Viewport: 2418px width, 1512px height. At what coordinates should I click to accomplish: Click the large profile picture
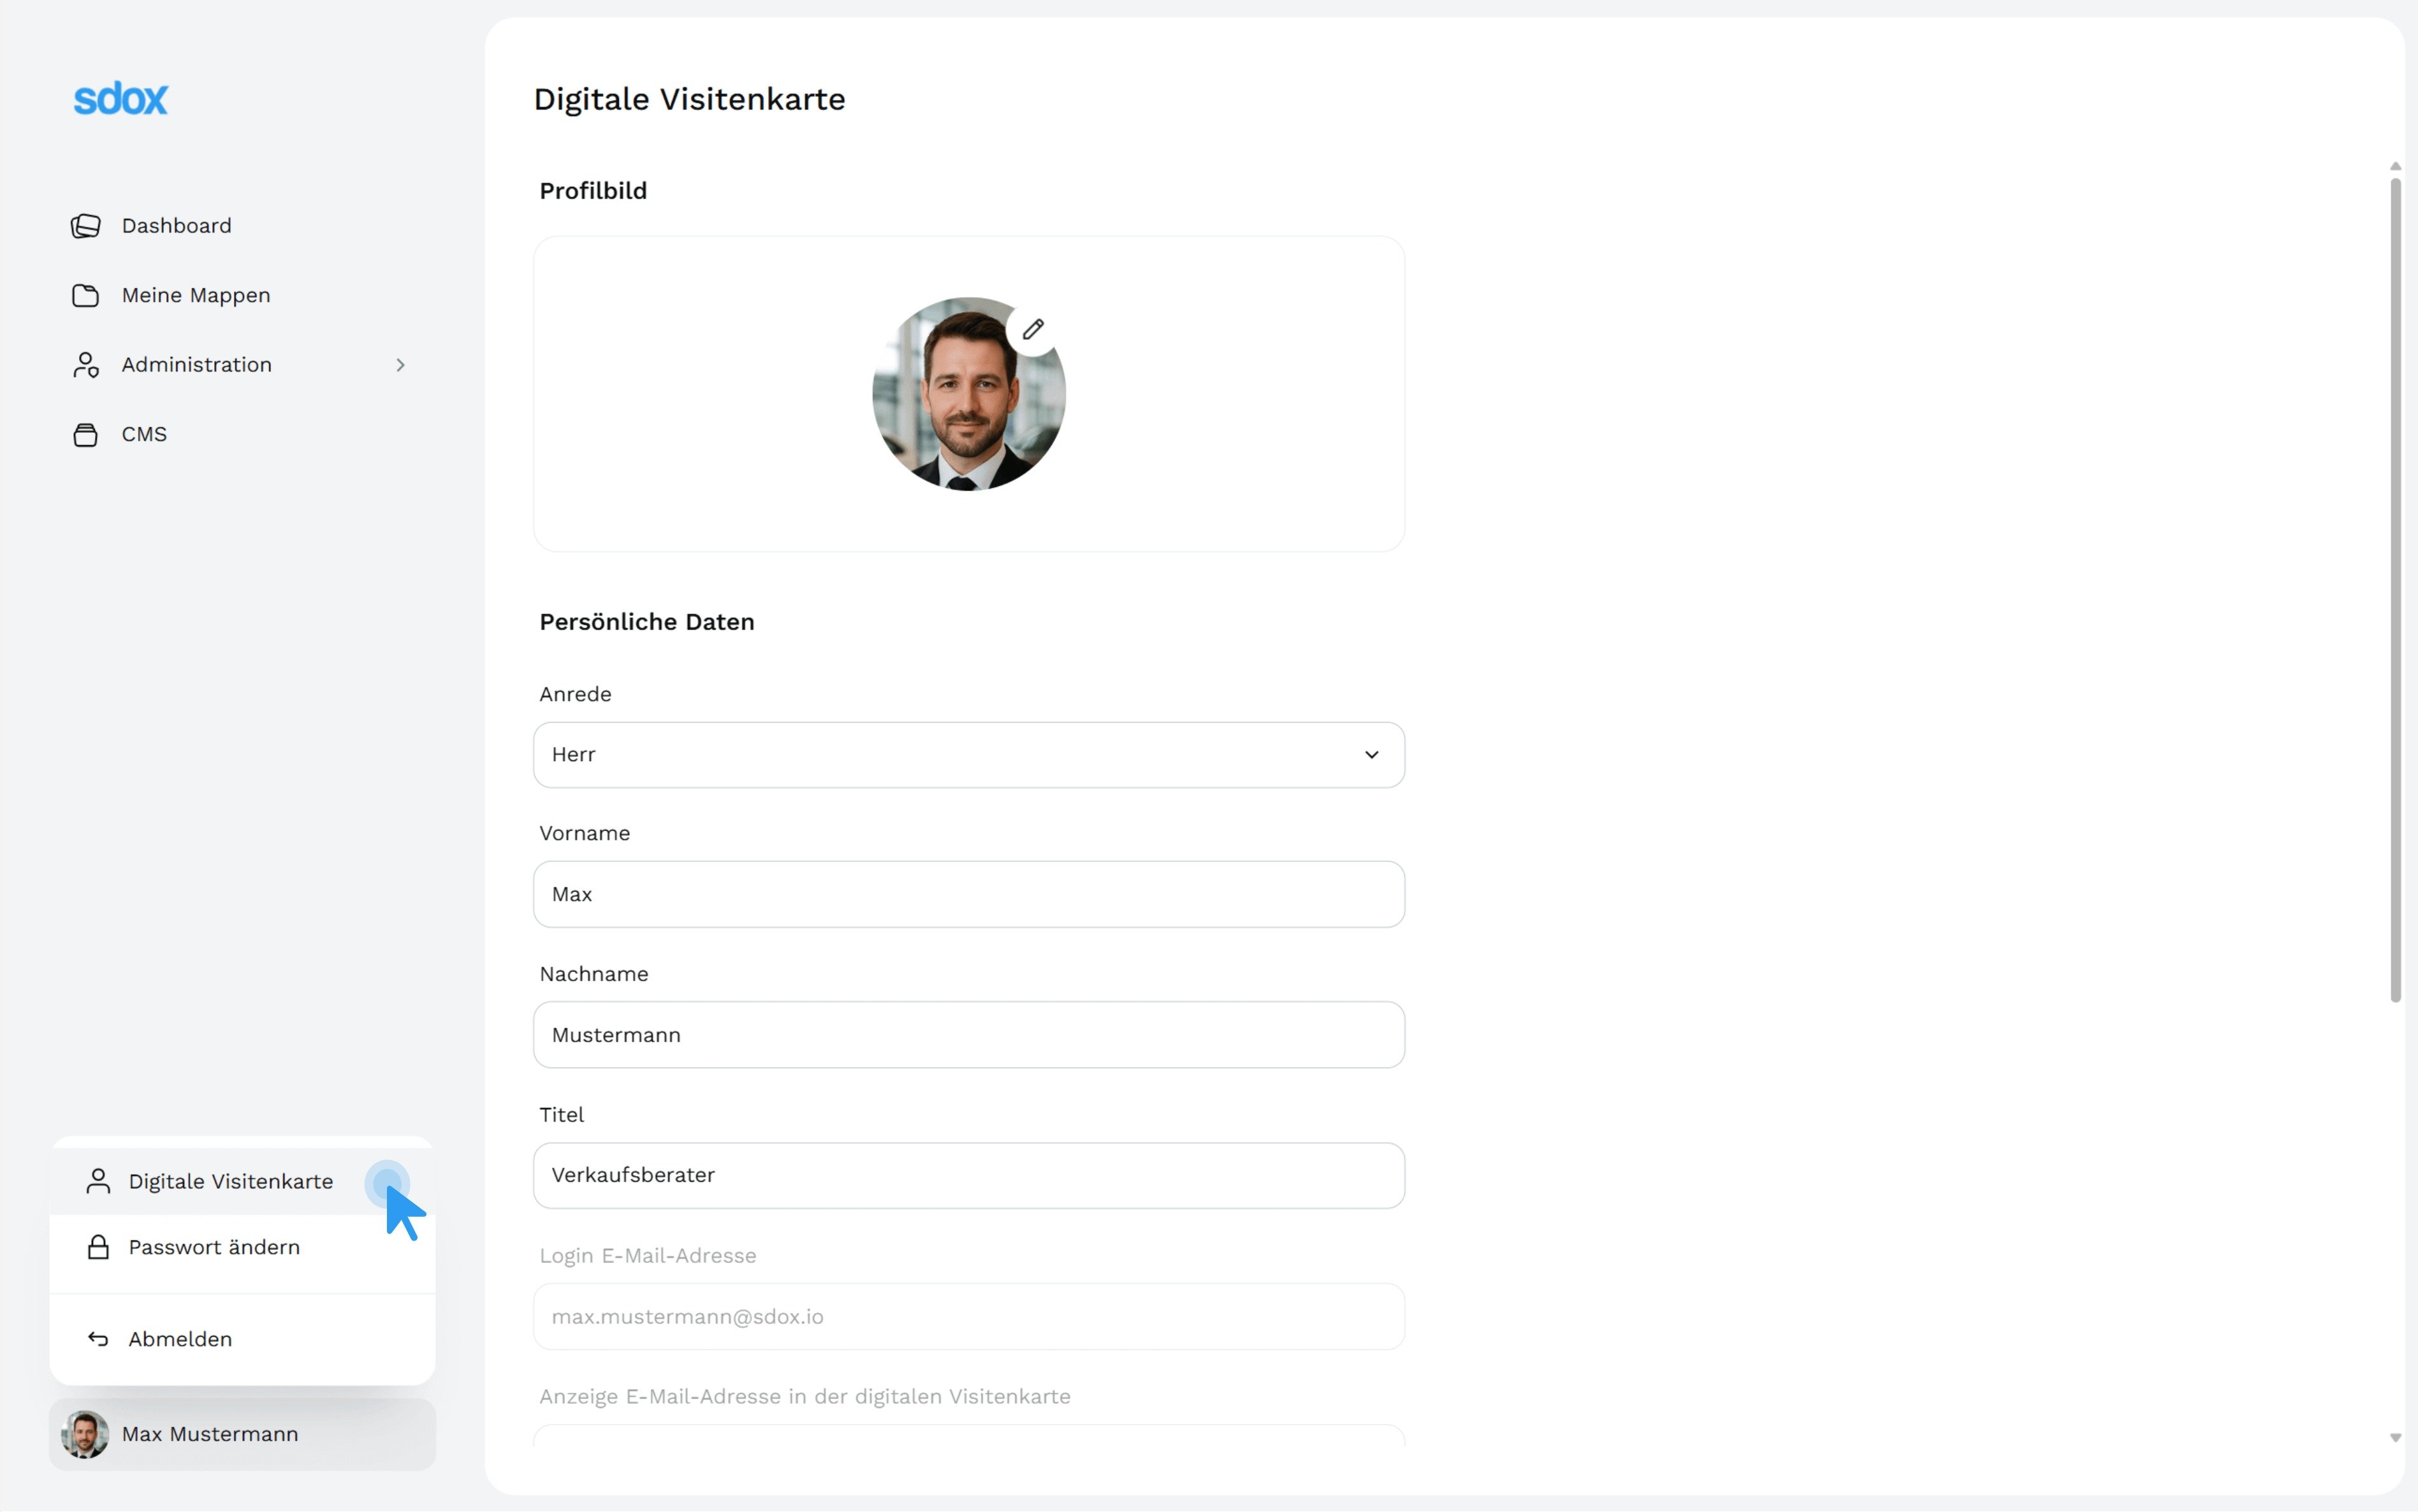[968, 394]
